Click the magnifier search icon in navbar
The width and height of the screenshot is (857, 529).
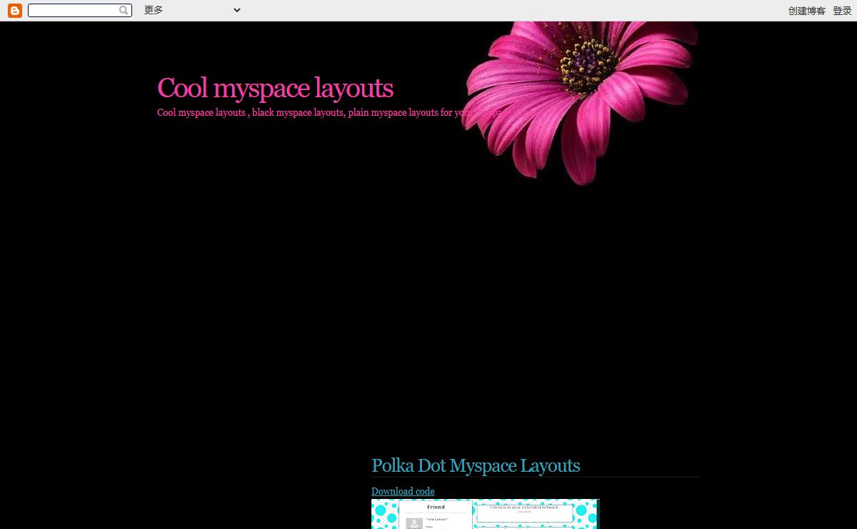click(124, 10)
